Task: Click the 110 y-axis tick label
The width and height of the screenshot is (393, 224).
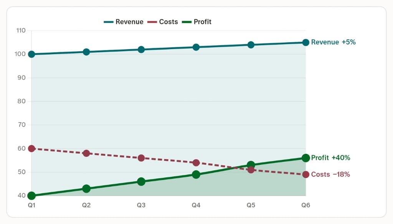Action: point(21,31)
